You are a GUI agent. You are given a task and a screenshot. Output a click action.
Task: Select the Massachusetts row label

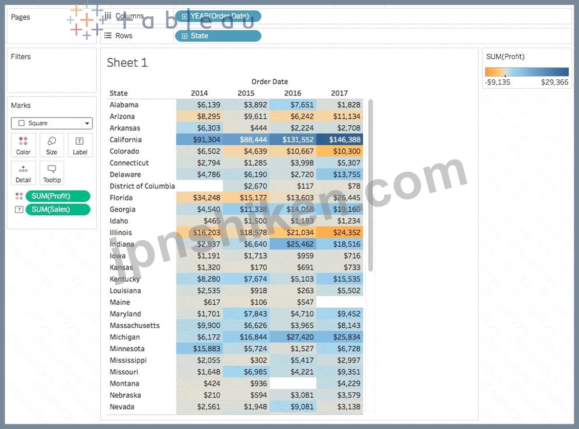(135, 325)
